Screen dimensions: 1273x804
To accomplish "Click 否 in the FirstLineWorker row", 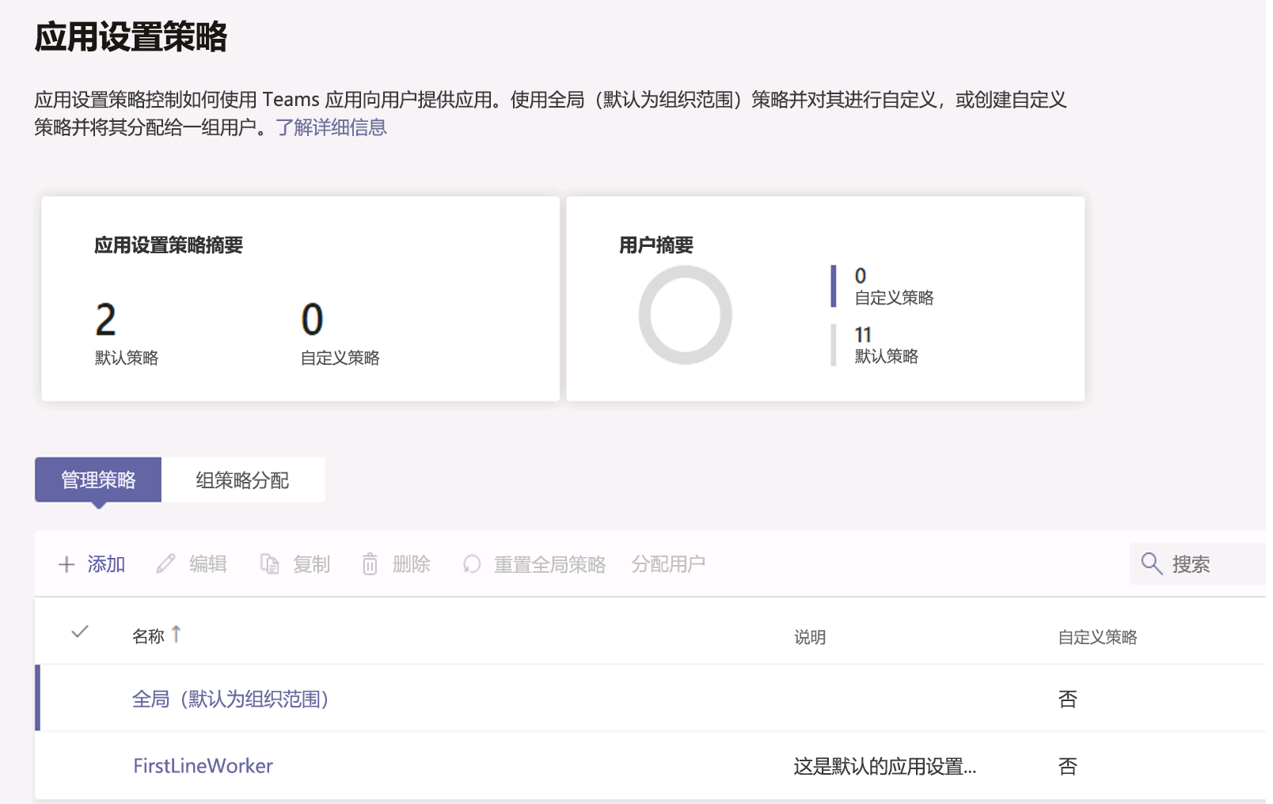I will pyautogui.click(x=1068, y=766).
